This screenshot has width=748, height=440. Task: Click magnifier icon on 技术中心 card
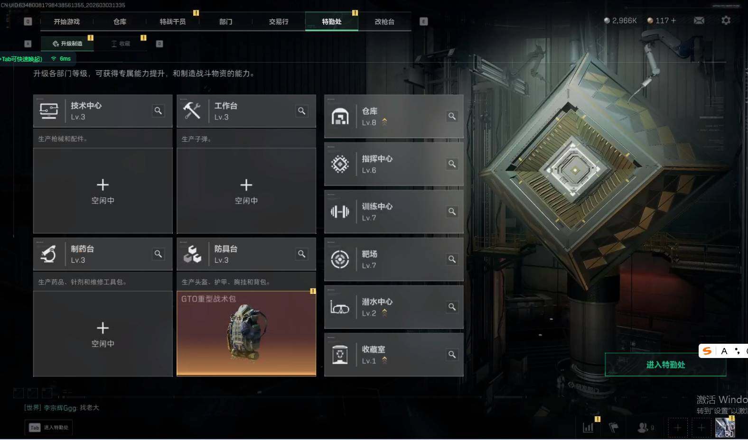click(158, 110)
